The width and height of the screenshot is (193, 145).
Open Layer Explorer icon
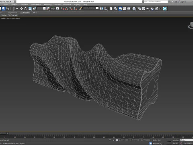point(115,9)
